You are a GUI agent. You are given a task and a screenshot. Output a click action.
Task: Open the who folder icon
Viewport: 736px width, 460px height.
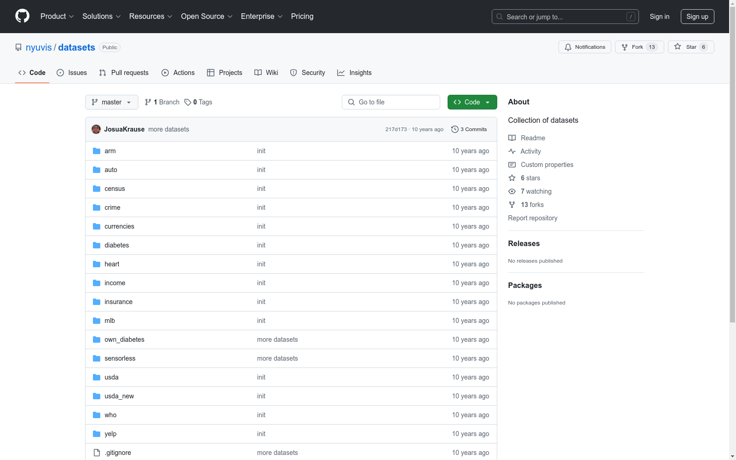[x=97, y=415]
